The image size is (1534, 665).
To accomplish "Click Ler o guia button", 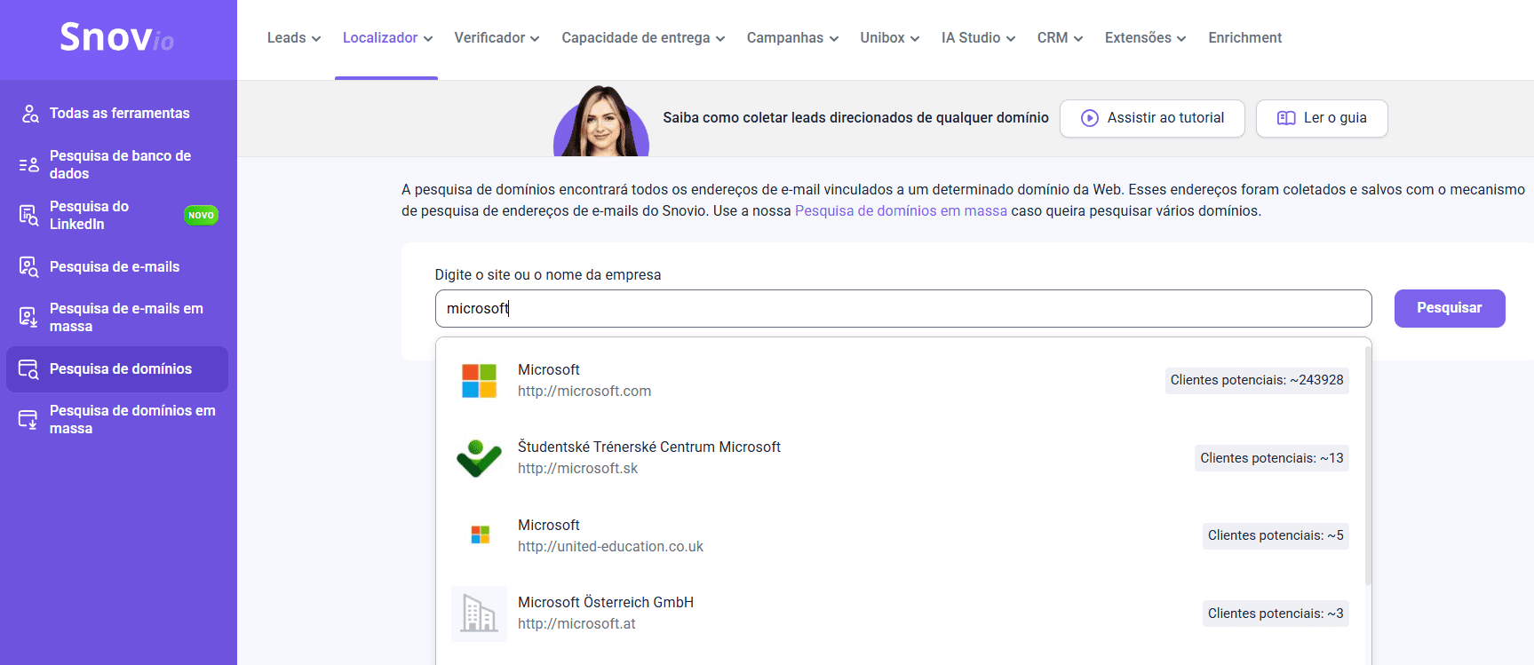I will pyautogui.click(x=1322, y=118).
